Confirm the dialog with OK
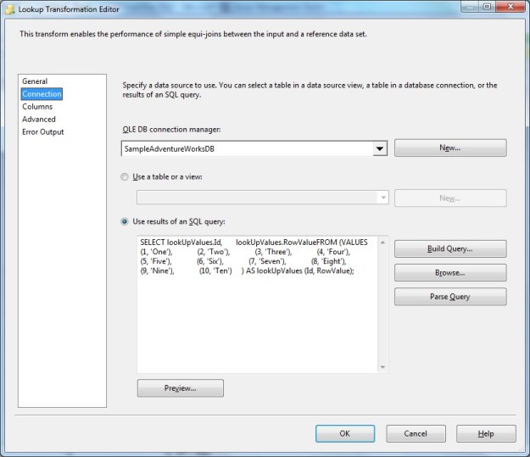Viewport: 530px width, 457px height. point(344,433)
